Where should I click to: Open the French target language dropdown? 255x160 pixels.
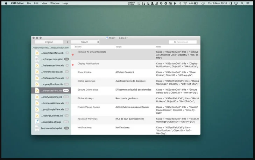[85, 42]
